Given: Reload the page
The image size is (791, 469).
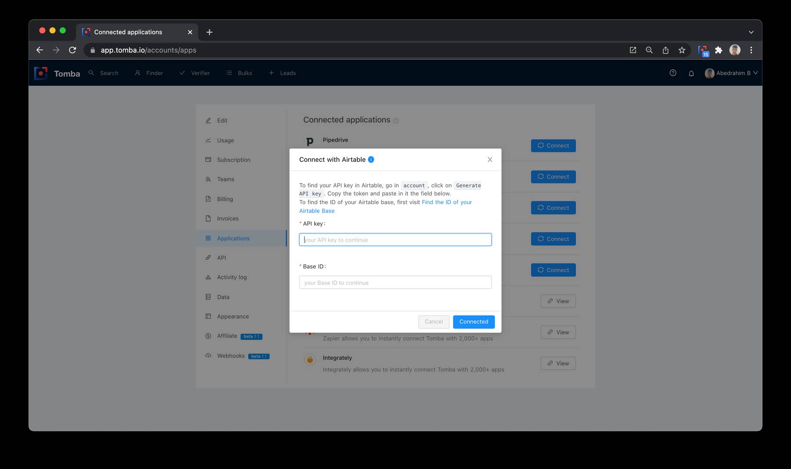Looking at the screenshot, I should point(73,50).
